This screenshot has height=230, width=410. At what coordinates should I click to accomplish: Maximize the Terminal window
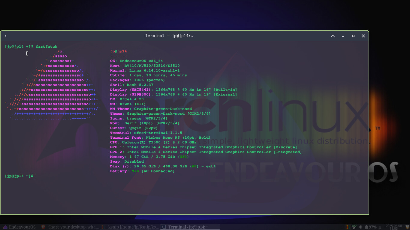(x=353, y=36)
